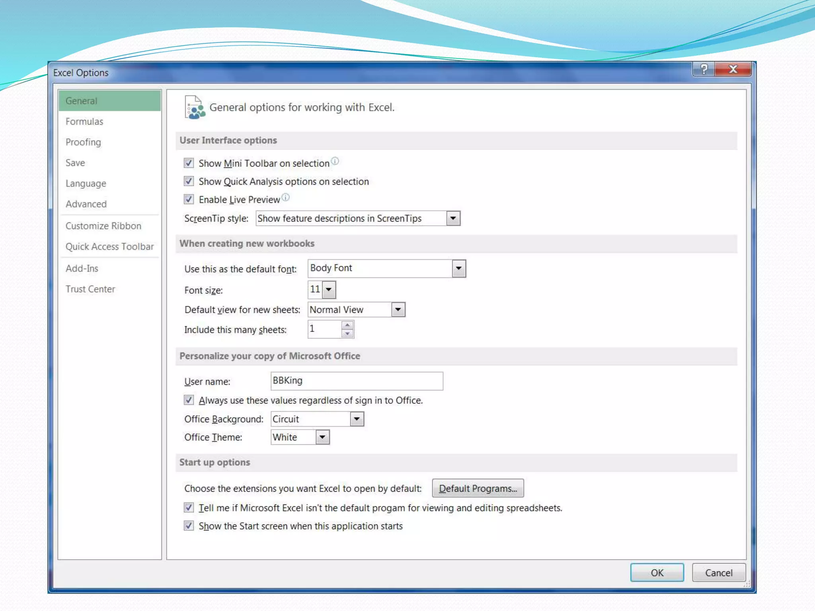Click the Mini Toolbar info tooltip icon
The height and width of the screenshot is (611, 815).
335,161
